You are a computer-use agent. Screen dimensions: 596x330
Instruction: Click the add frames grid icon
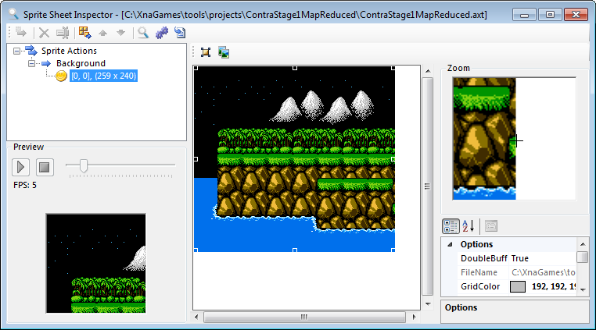[84, 33]
